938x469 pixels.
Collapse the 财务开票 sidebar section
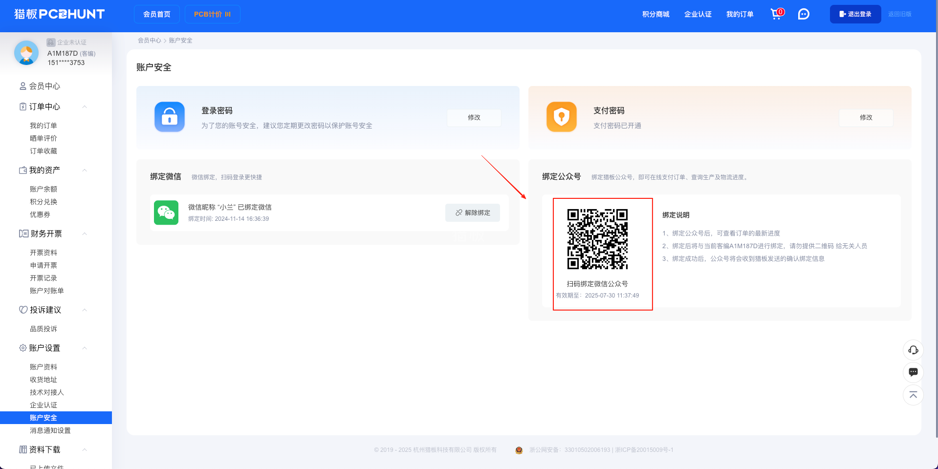[85, 234]
